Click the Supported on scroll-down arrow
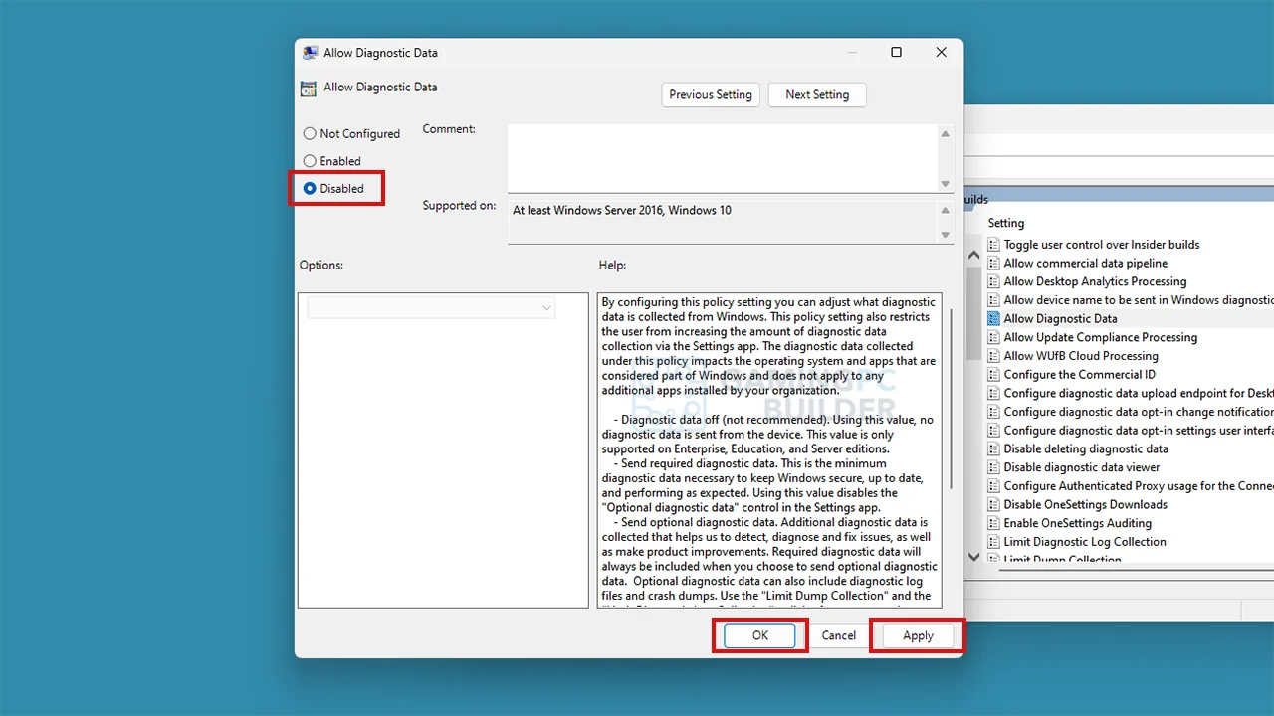 tap(945, 236)
